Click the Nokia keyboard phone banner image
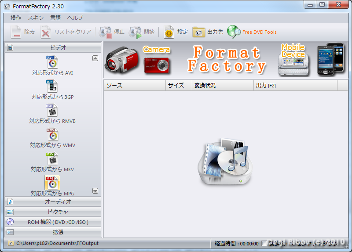 293,65
